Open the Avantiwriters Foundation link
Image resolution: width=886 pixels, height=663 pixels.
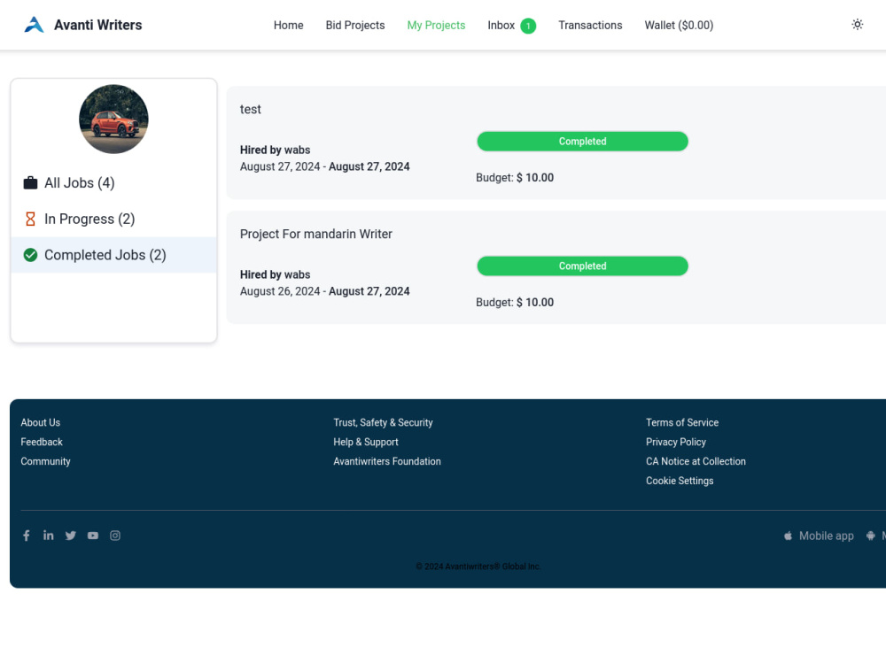386,461
